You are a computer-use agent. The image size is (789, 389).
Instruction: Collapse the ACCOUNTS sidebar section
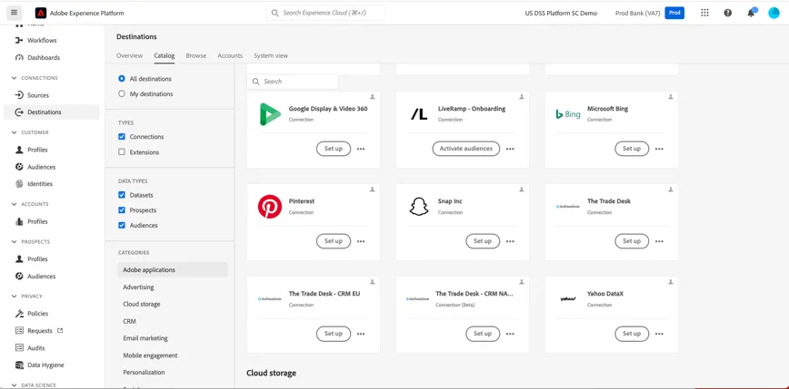pos(14,204)
